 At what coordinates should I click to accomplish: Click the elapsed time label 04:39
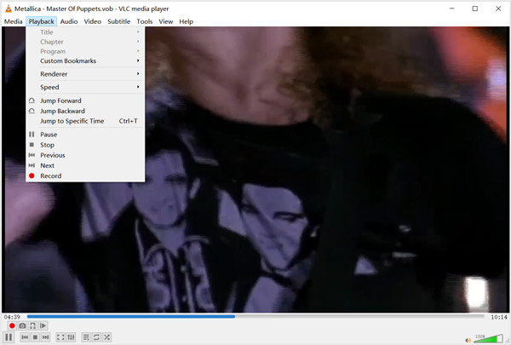click(12, 317)
